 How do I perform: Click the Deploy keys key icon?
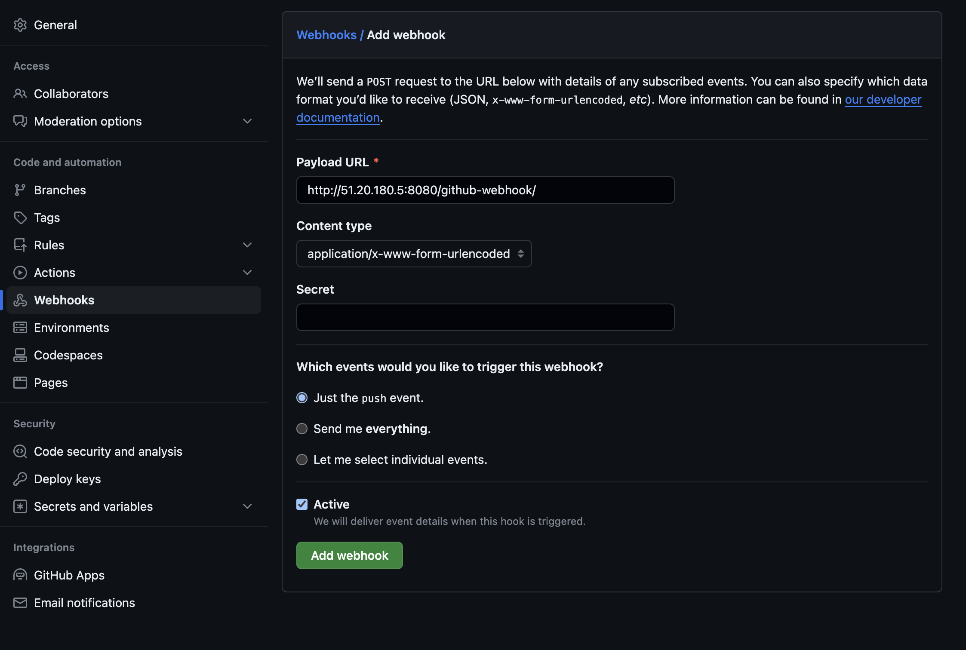pyautogui.click(x=20, y=479)
